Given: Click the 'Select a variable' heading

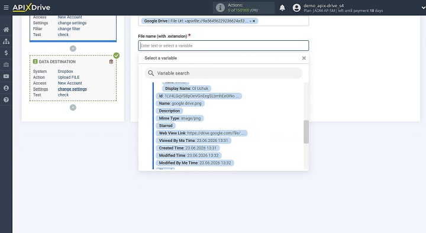Looking at the screenshot, I should tap(160, 58).
